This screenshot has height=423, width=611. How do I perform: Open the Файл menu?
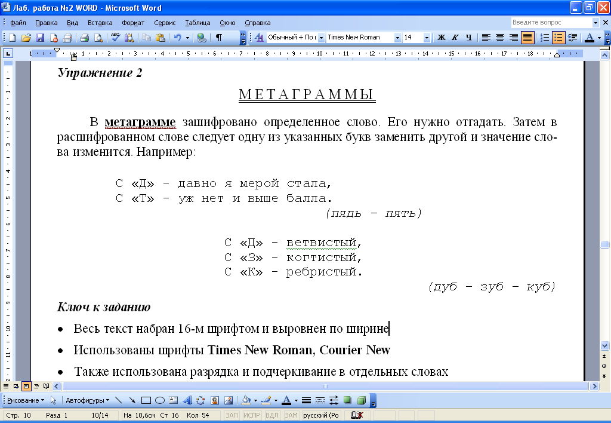click(18, 23)
